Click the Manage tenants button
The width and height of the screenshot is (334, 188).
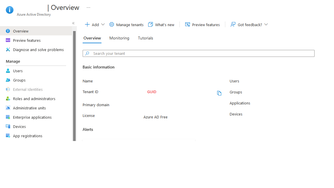click(x=126, y=25)
